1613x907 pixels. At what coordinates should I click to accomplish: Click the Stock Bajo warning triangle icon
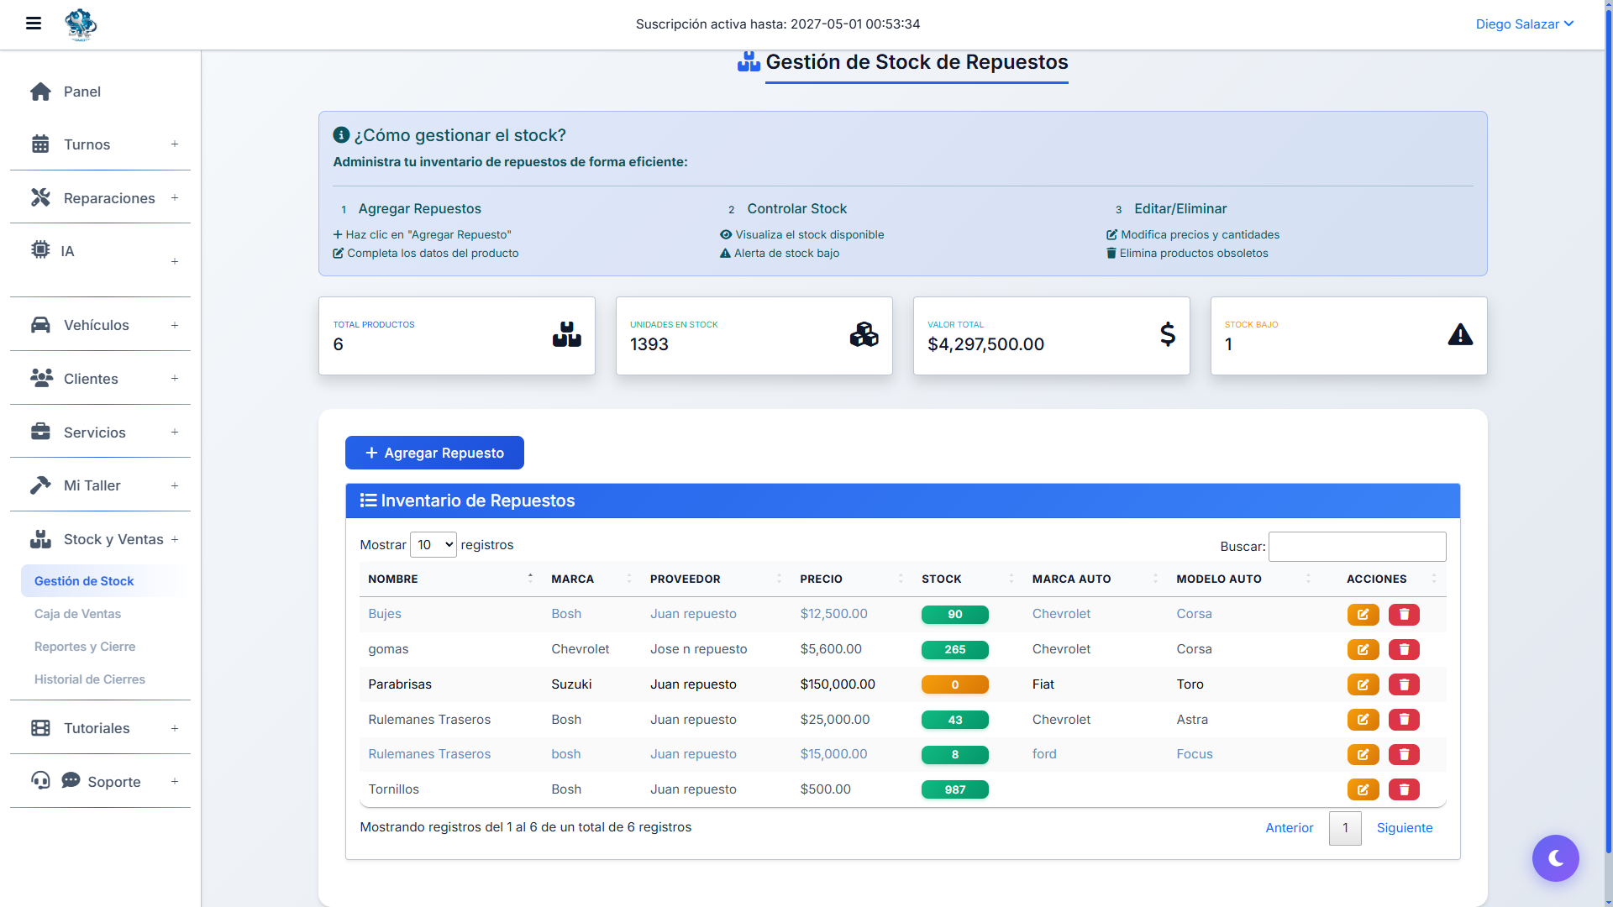(x=1460, y=335)
